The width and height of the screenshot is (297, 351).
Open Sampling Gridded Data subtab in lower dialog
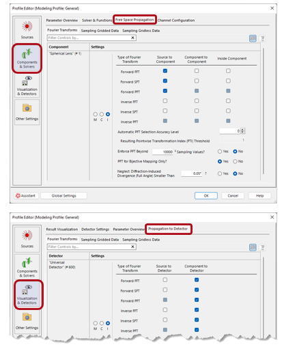point(100,240)
